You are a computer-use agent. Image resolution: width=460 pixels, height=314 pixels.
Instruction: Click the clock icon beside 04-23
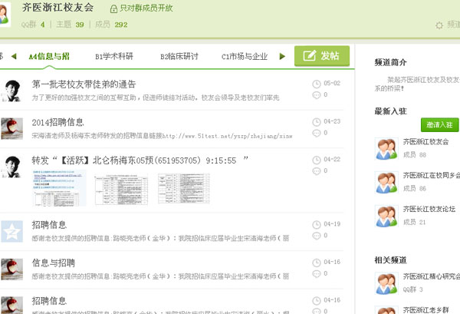coord(317,121)
